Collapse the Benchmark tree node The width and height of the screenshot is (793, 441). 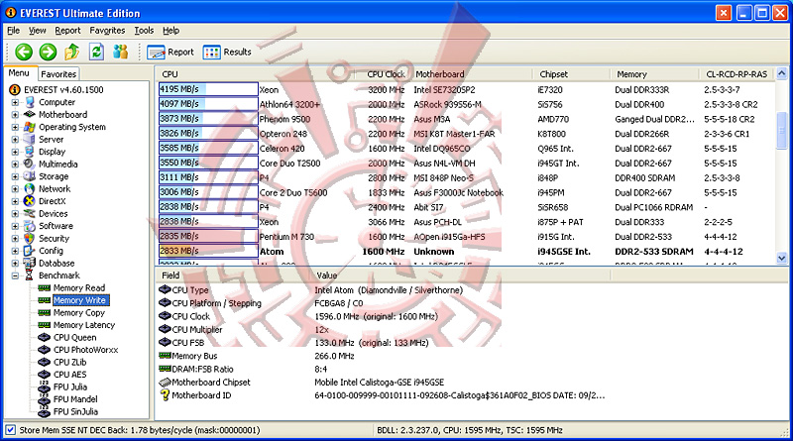click(15, 276)
